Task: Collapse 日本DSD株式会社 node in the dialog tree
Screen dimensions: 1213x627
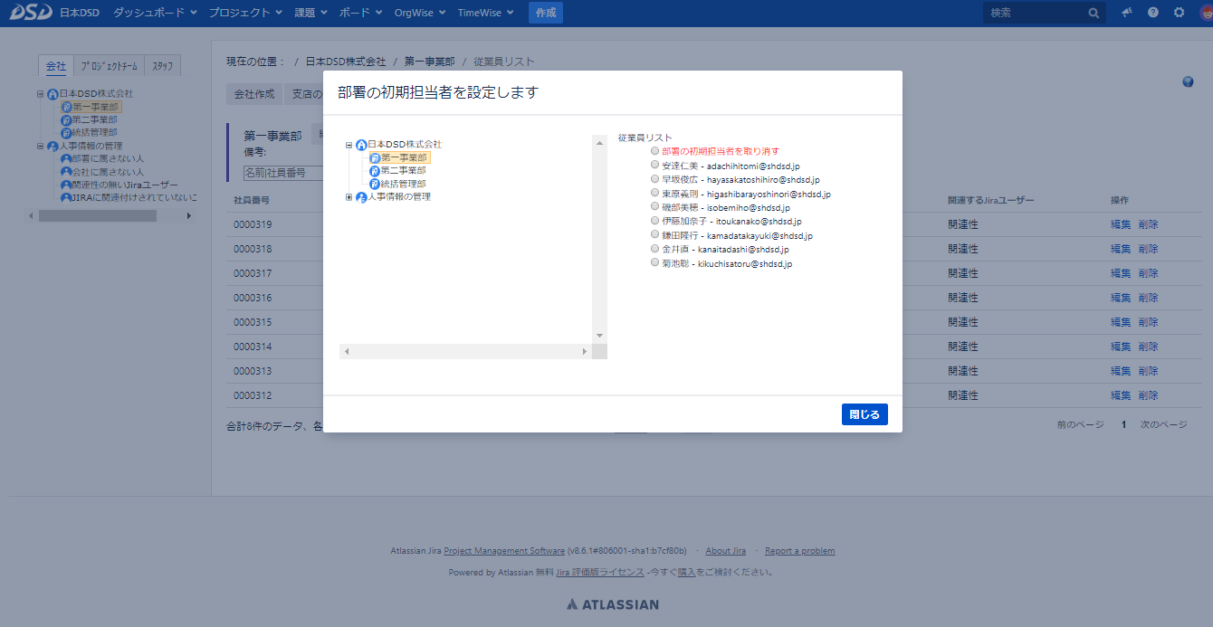Action: [349, 145]
